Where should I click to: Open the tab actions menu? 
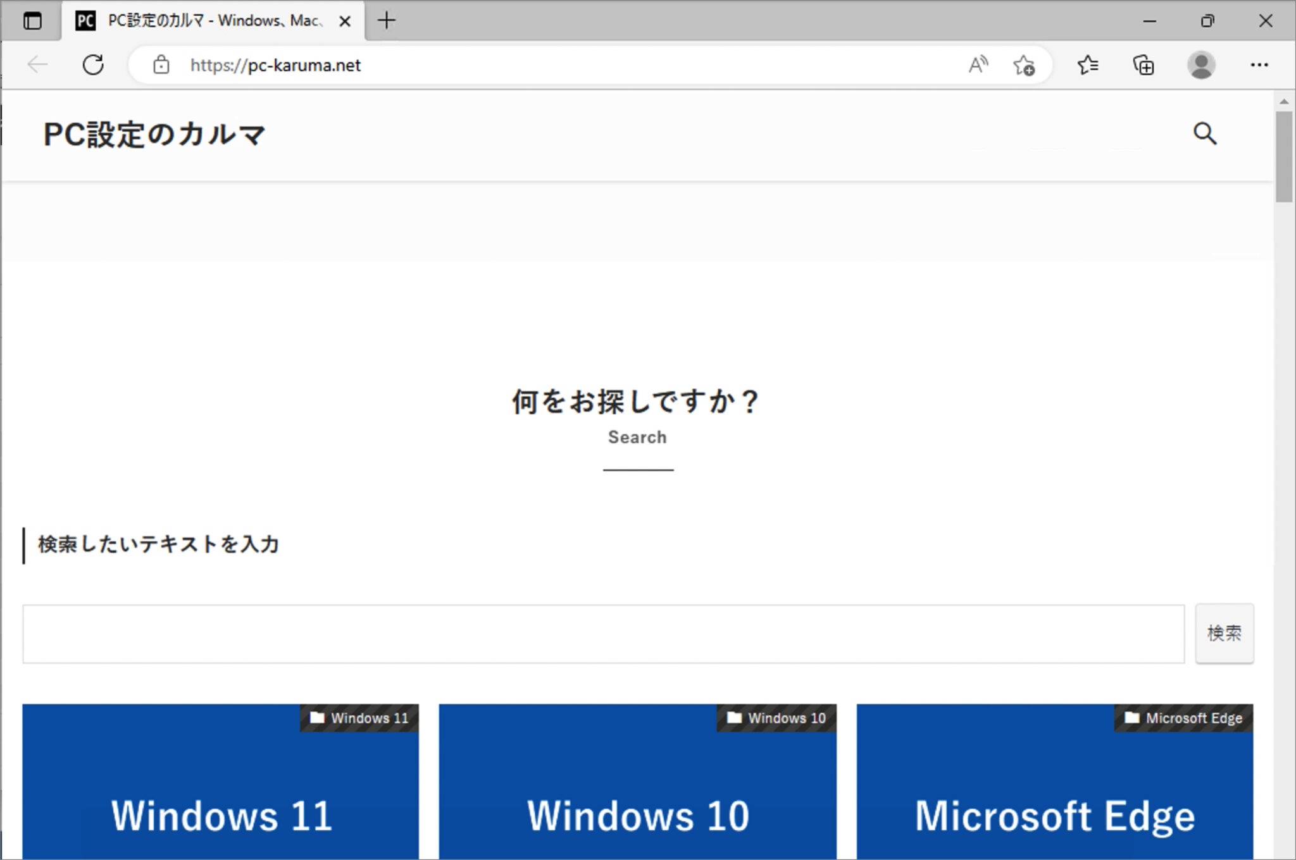click(x=33, y=21)
